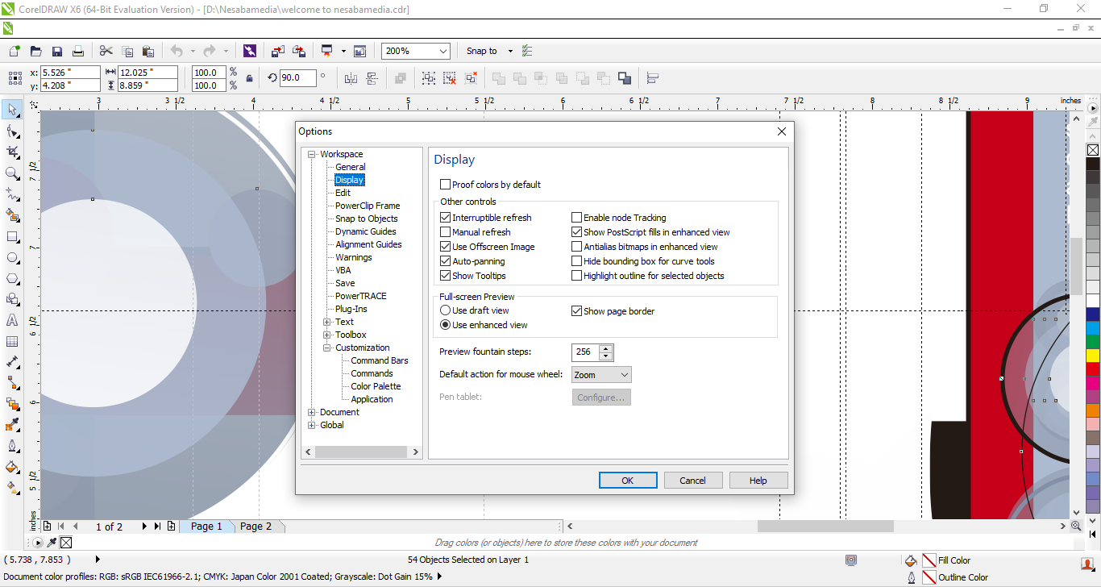Select the Ellipse tool in toolbox
Viewport: 1101px width, 587px height.
[x=12, y=258]
